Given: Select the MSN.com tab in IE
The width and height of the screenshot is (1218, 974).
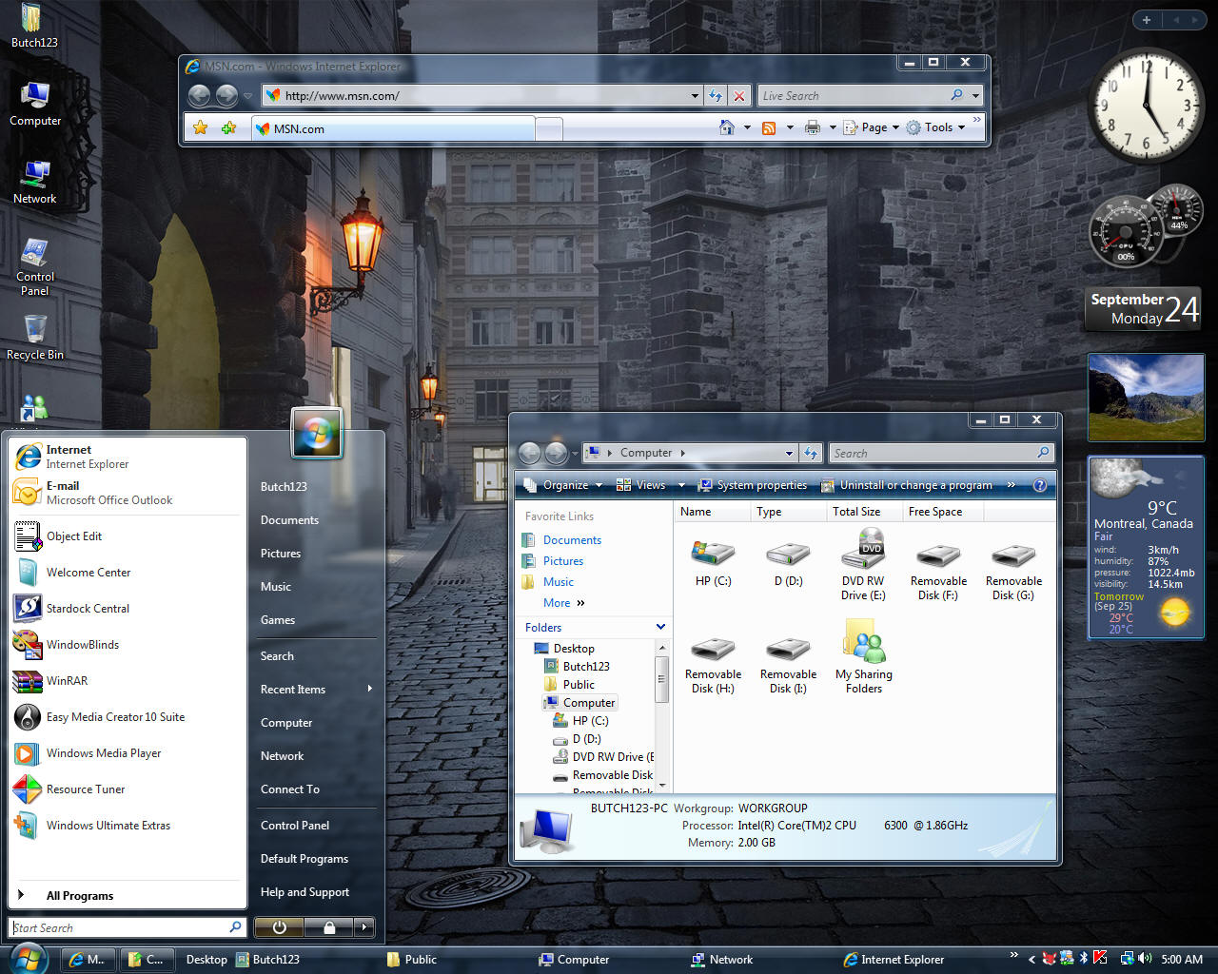Looking at the screenshot, I should pos(393,128).
